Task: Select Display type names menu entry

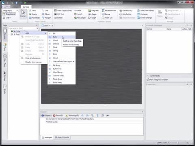Action: point(34,62)
